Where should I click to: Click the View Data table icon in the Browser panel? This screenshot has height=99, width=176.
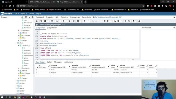click(26, 17)
